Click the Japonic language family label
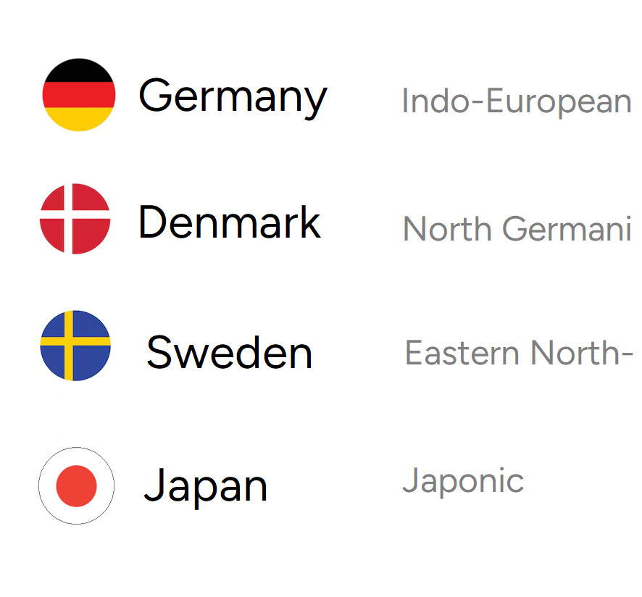 (463, 480)
